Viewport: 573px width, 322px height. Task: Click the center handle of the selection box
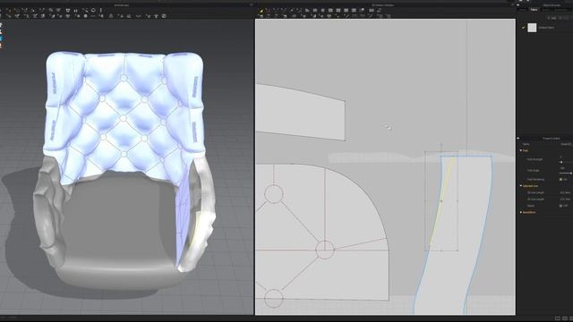[x=441, y=200]
